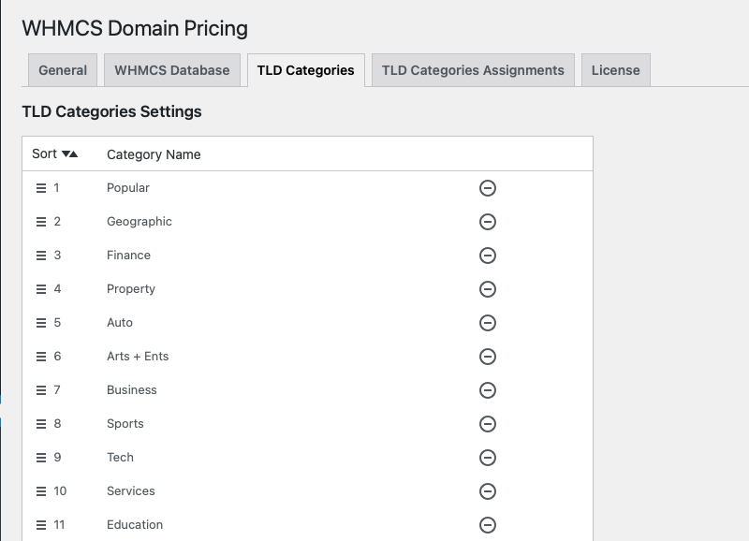Remove the Arts + Ents category
Viewport: 749px width, 541px height.
tap(487, 357)
